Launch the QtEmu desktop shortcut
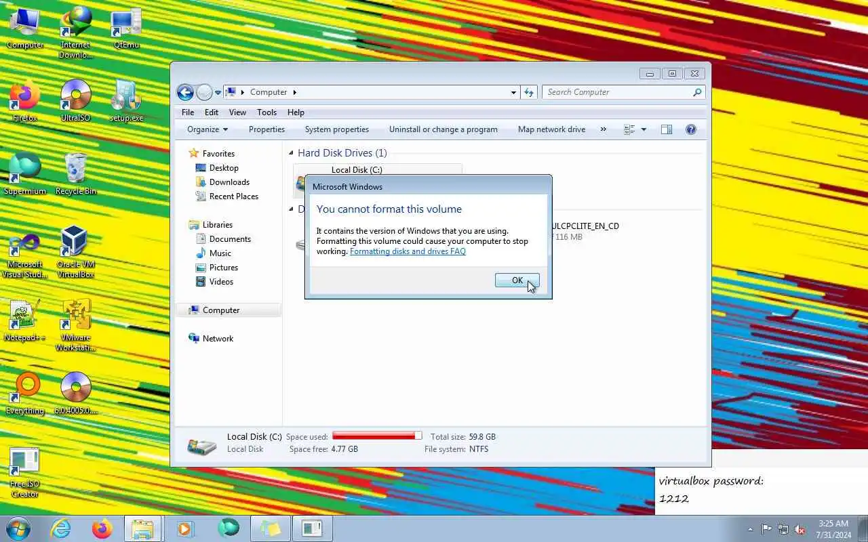 pos(126,28)
